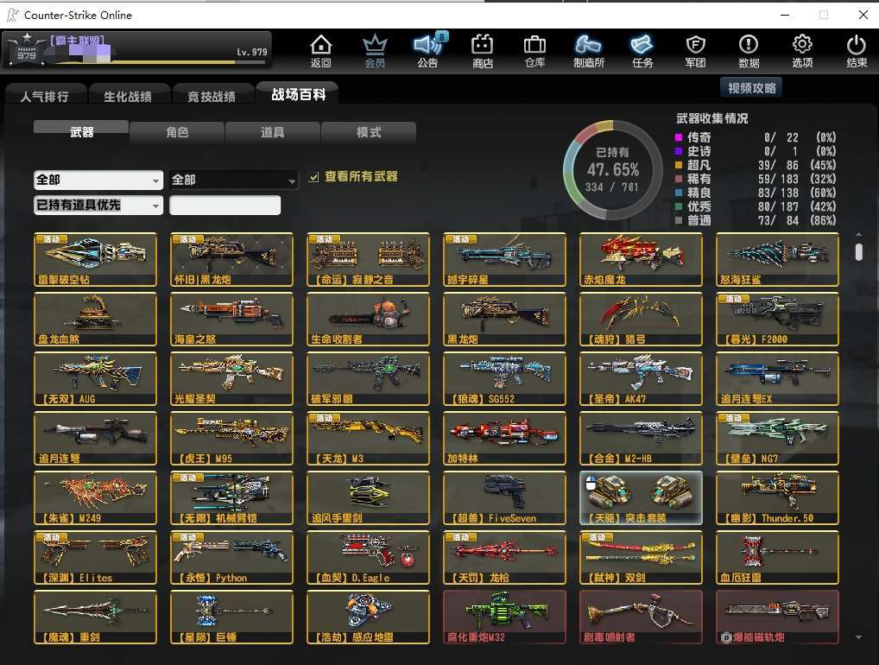879x665 pixels.
Task: Close the Counter-Strike Online window
Action: tap(863, 16)
